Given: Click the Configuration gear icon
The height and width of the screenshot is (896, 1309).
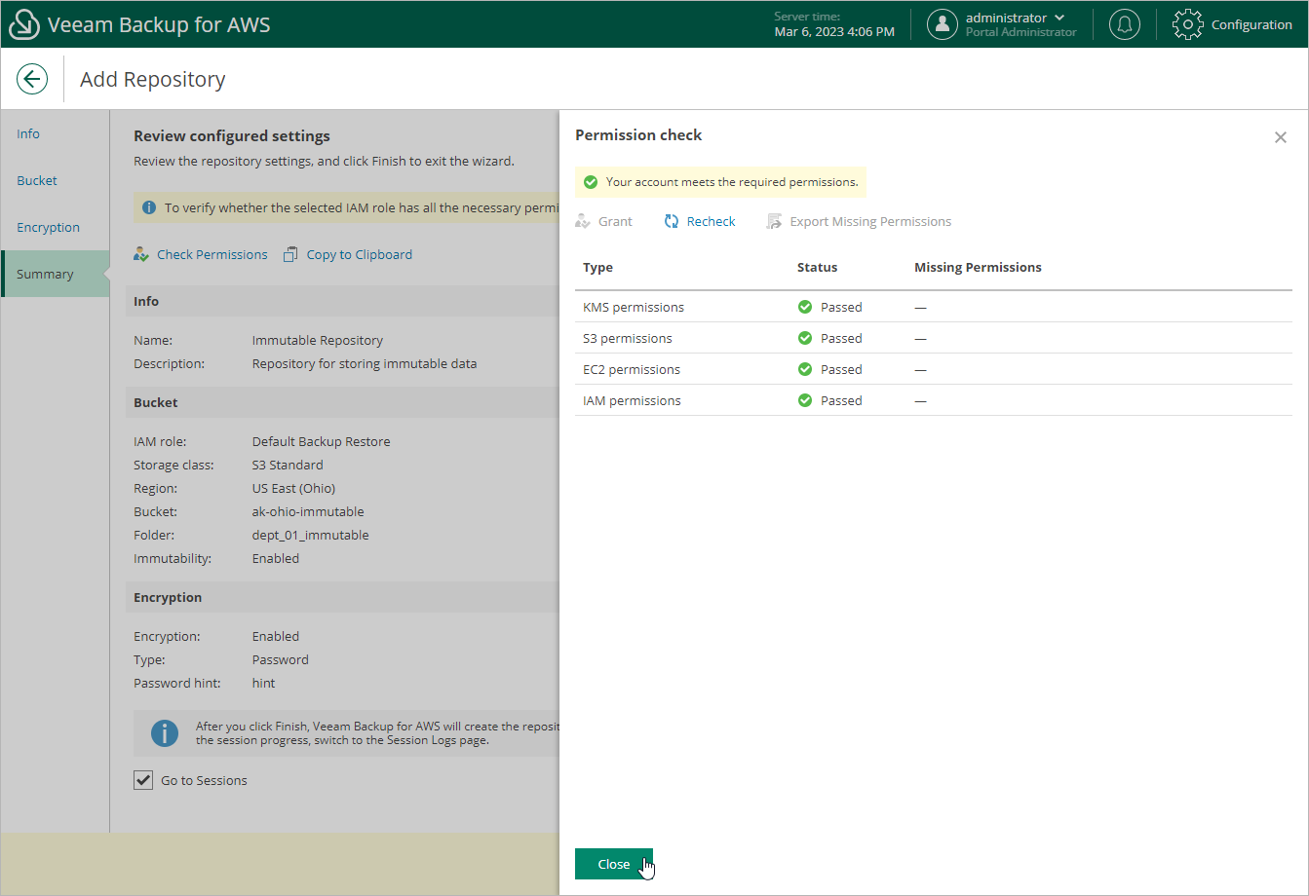Looking at the screenshot, I should (1187, 23).
